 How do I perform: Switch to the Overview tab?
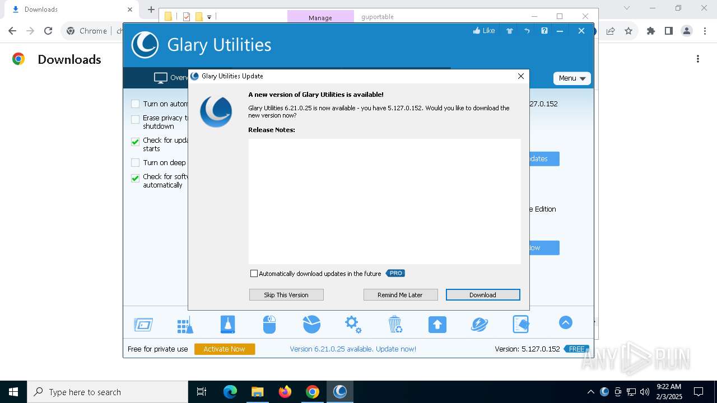pos(171,78)
